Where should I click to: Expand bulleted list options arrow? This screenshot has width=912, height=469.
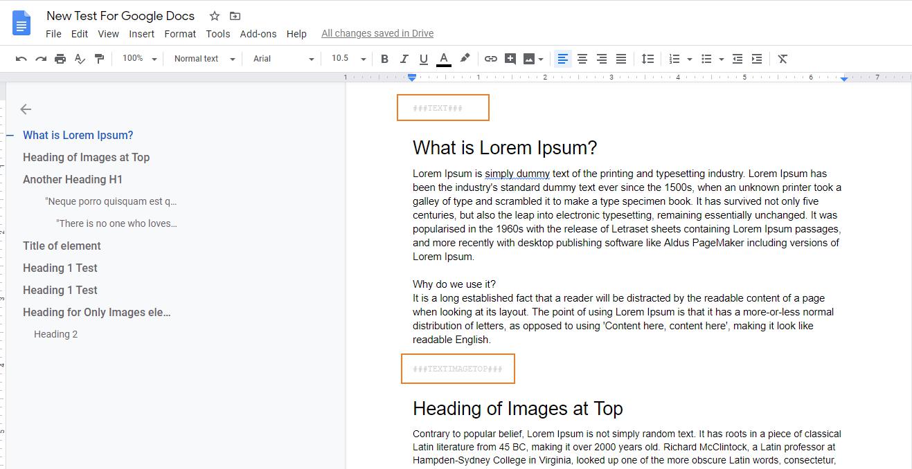(x=721, y=59)
